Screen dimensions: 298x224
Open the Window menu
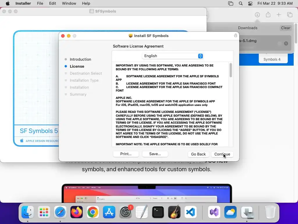[69, 3]
